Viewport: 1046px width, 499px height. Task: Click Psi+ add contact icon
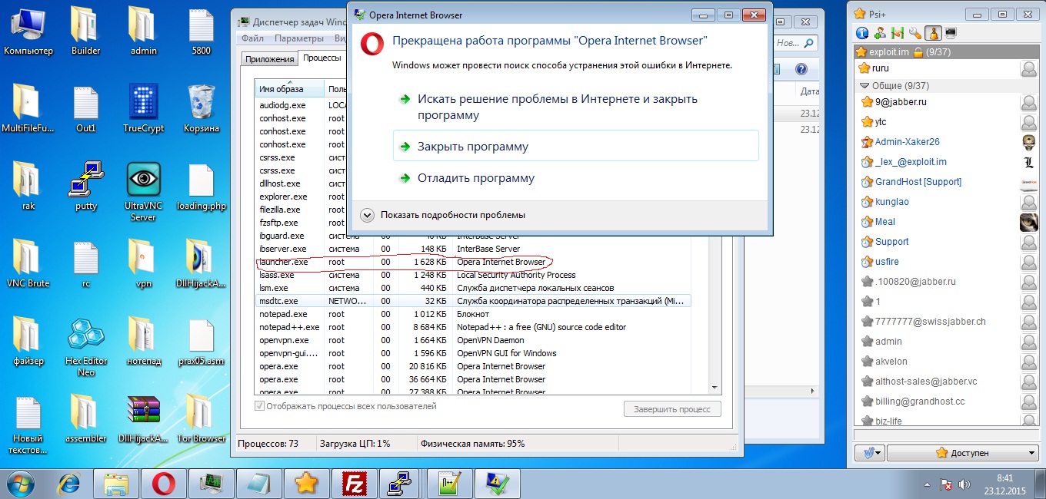click(879, 33)
